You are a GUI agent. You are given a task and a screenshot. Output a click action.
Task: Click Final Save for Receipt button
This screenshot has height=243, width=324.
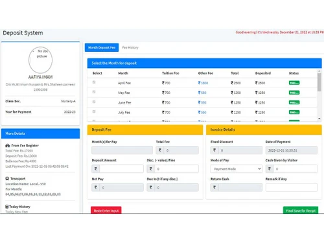[301, 211]
